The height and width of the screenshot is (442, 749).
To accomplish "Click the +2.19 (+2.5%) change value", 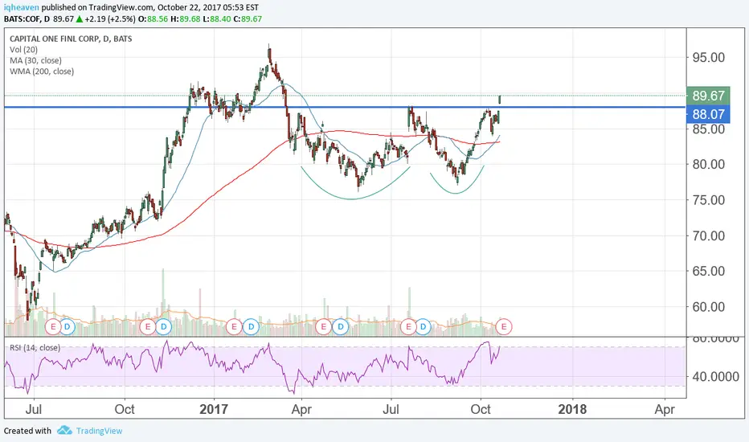I will [x=110, y=19].
